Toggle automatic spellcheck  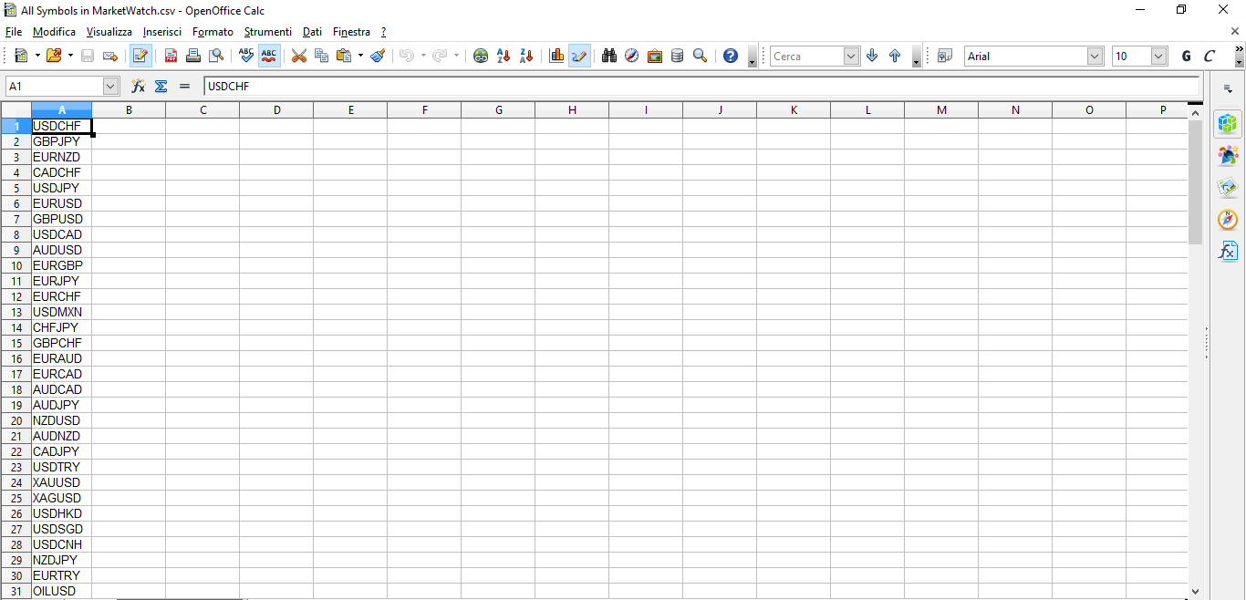[268, 56]
